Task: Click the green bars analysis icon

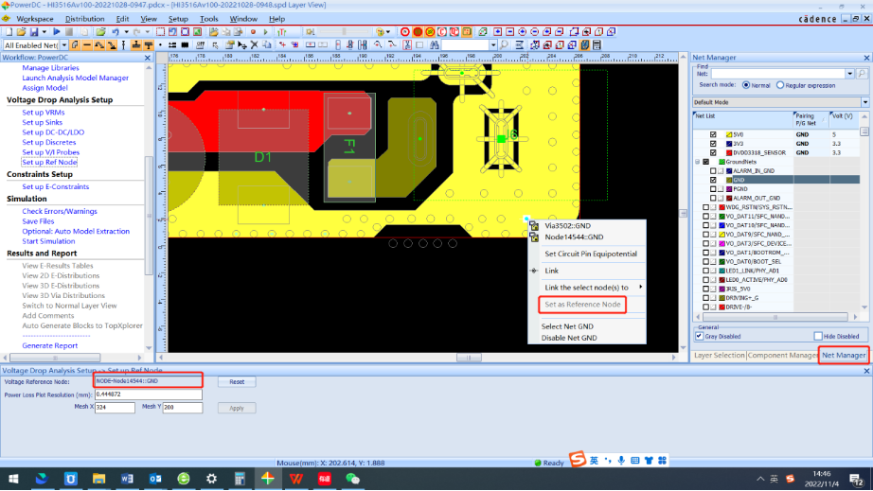Action: coord(282,32)
